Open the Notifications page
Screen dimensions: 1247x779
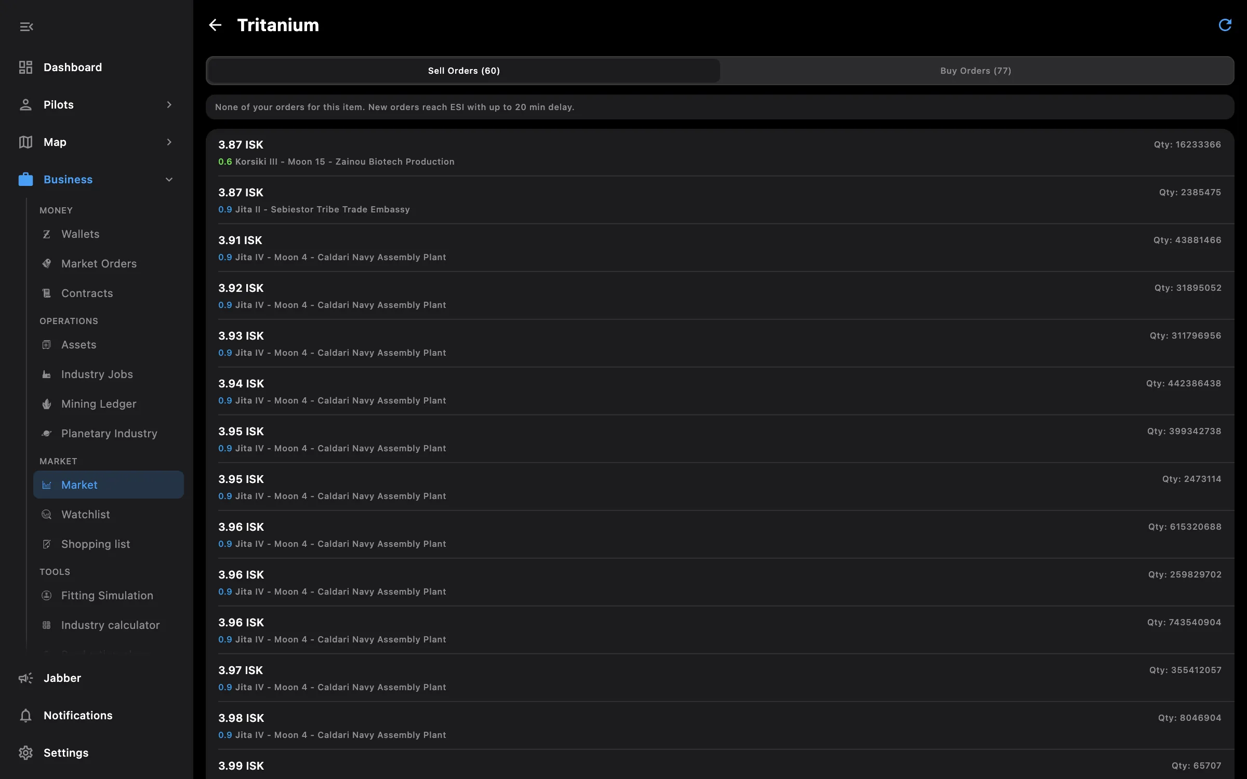click(x=97, y=715)
